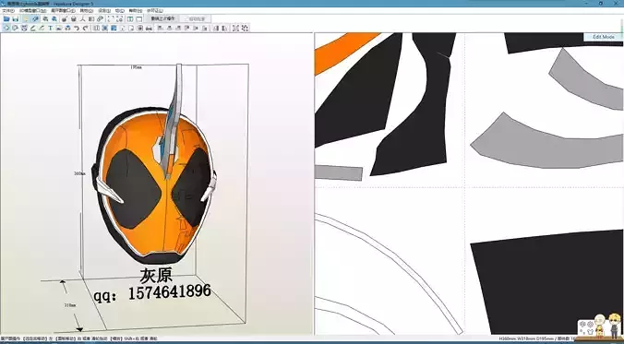Screen dimensions: 624x344
Task: Open the last menu at the right end of the menu bar
Action: tap(155, 11)
